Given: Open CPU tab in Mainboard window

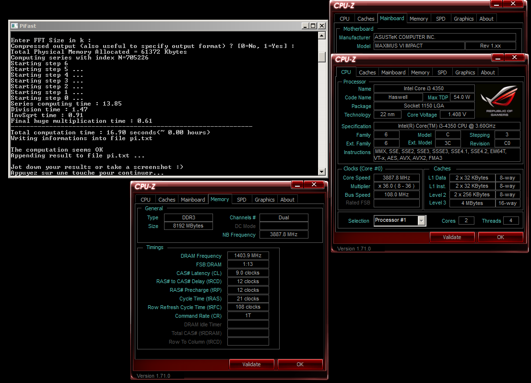Looking at the screenshot, I should [x=344, y=19].
